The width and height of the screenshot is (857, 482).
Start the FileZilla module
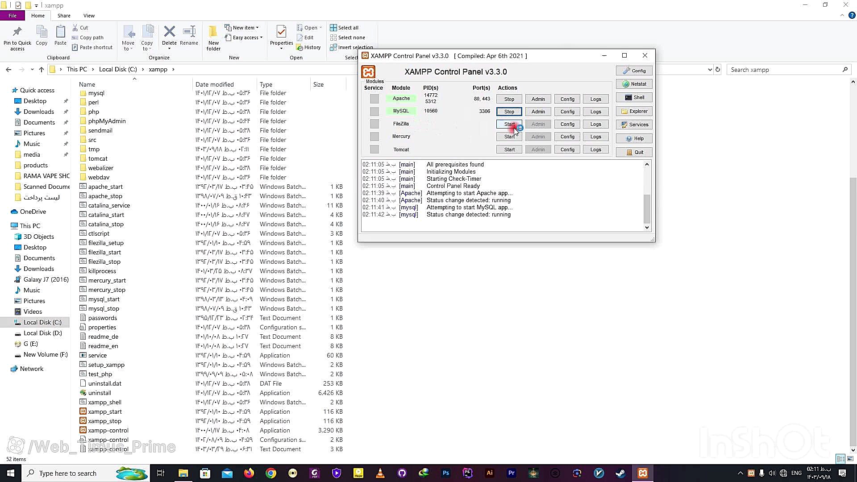coord(509,124)
